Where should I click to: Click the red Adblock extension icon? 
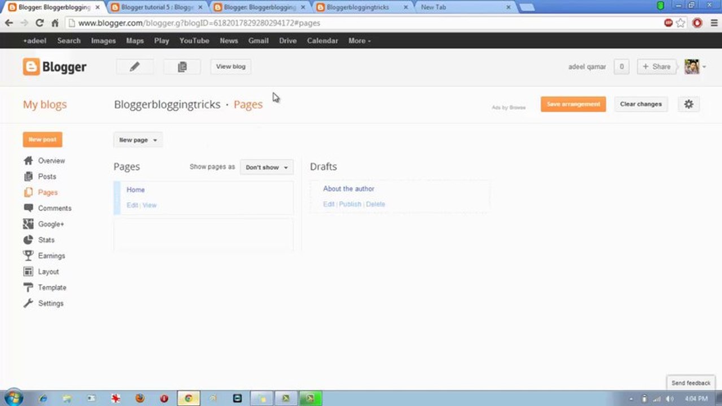pyautogui.click(x=697, y=23)
